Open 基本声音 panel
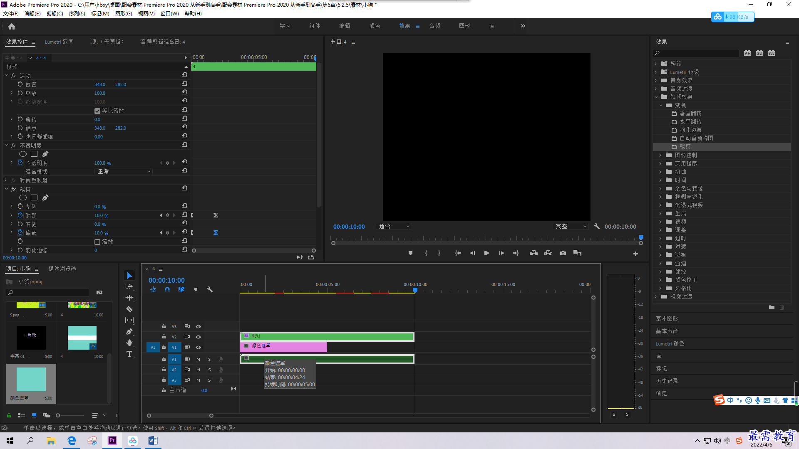This screenshot has width=799, height=449. [x=667, y=331]
